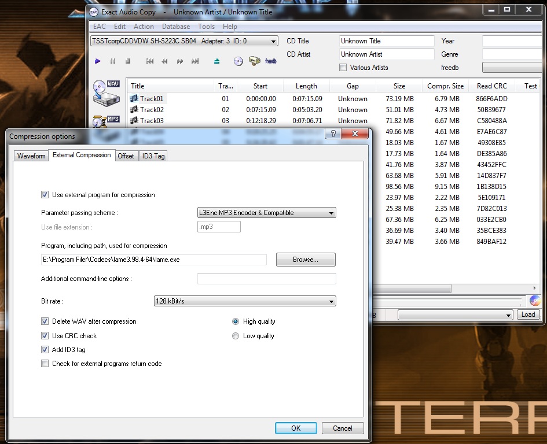Viewport: 547px width, 444px height.
Task: Confirm settings with the OK button
Action: 296,428
